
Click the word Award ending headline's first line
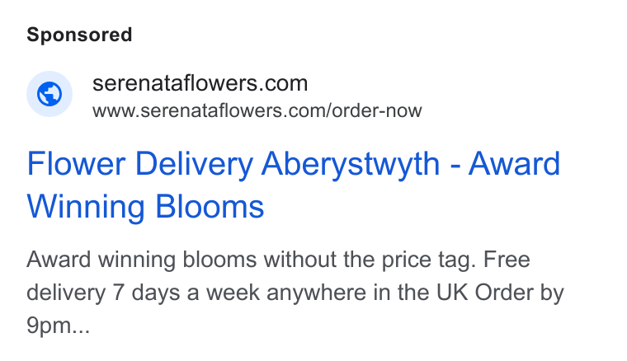coord(514,164)
